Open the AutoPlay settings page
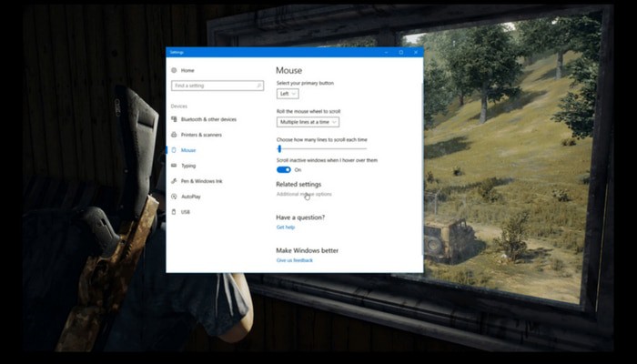 tap(190, 197)
